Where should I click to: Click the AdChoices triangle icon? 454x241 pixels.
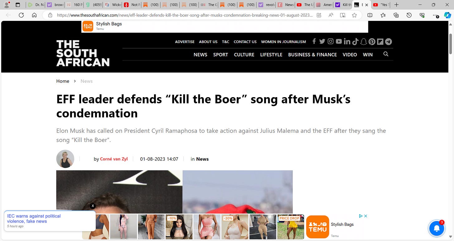(360, 216)
